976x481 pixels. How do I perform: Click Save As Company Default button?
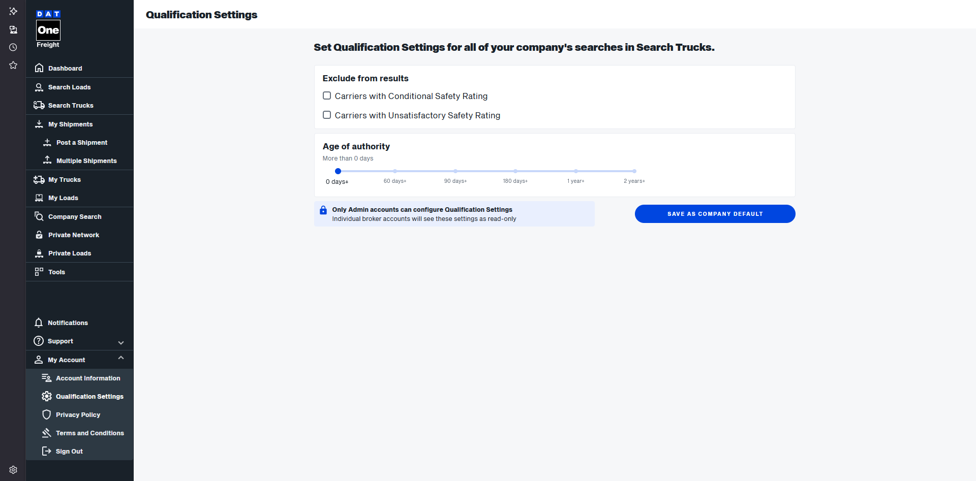pos(715,214)
